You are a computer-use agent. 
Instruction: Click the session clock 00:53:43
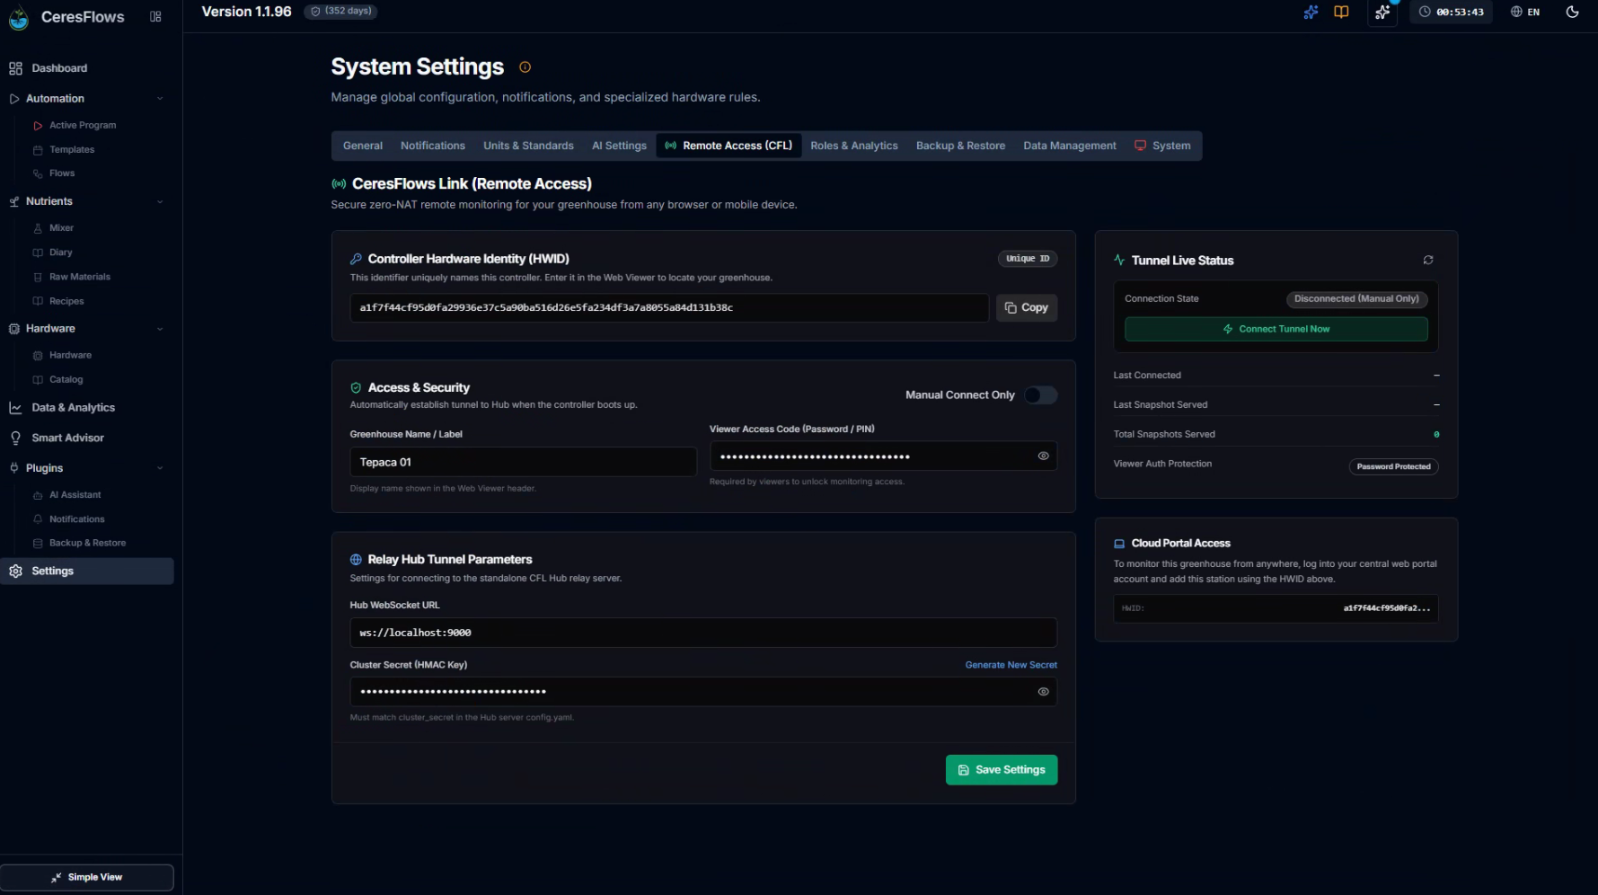(x=1451, y=12)
